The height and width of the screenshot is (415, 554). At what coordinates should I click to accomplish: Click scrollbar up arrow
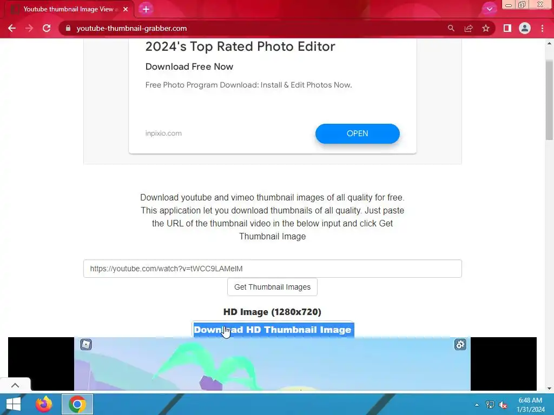(549, 43)
